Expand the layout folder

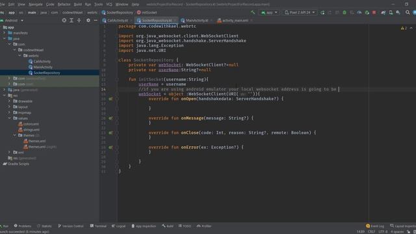[x=10, y=107]
